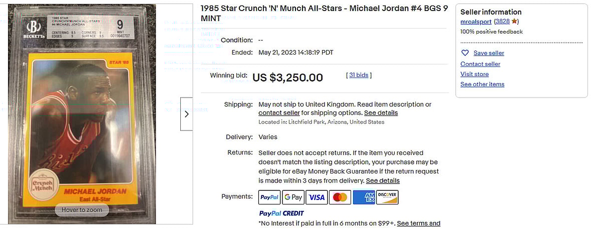Image resolution: width=591 pixels, height=229 pixels.
Task: Click the Discover card icon
Action: [387, 197]
